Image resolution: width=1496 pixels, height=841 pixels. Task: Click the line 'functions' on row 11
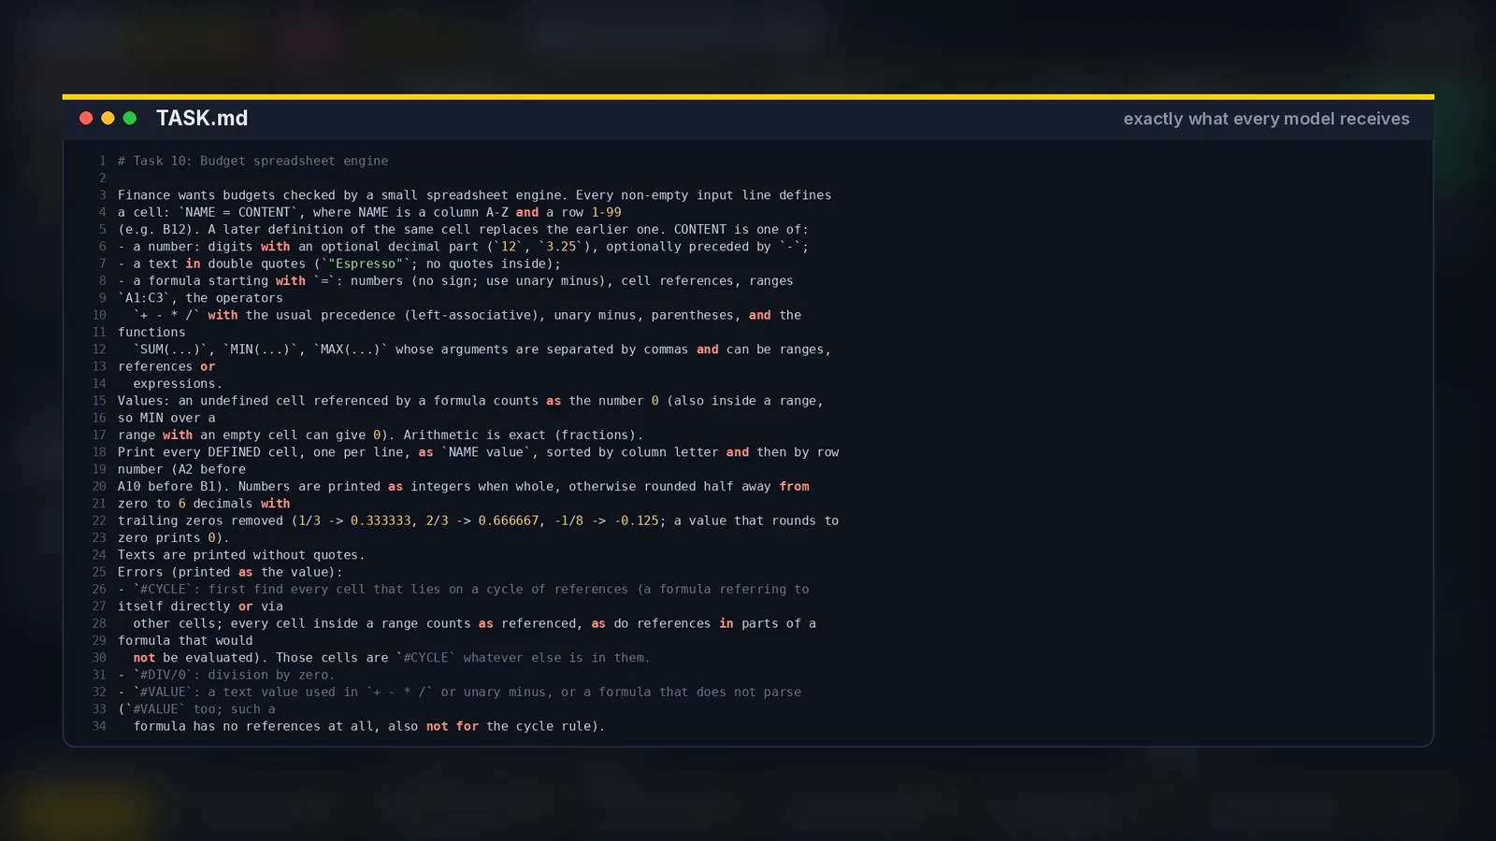pyautogui.click(x=151, y=332)
